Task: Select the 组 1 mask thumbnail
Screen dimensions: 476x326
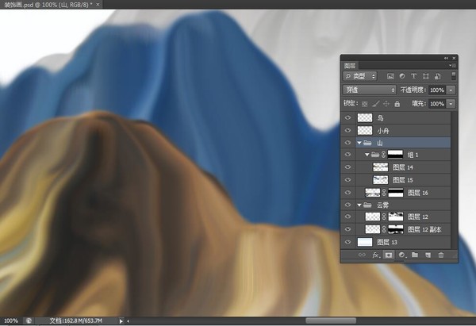Action: click(x=396, y=155)
